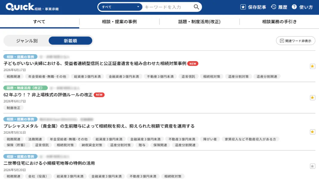Click NEW badge on 子どもがいない夫婦 article
This screenshot has width=319, height=179.
click(193, 64)
